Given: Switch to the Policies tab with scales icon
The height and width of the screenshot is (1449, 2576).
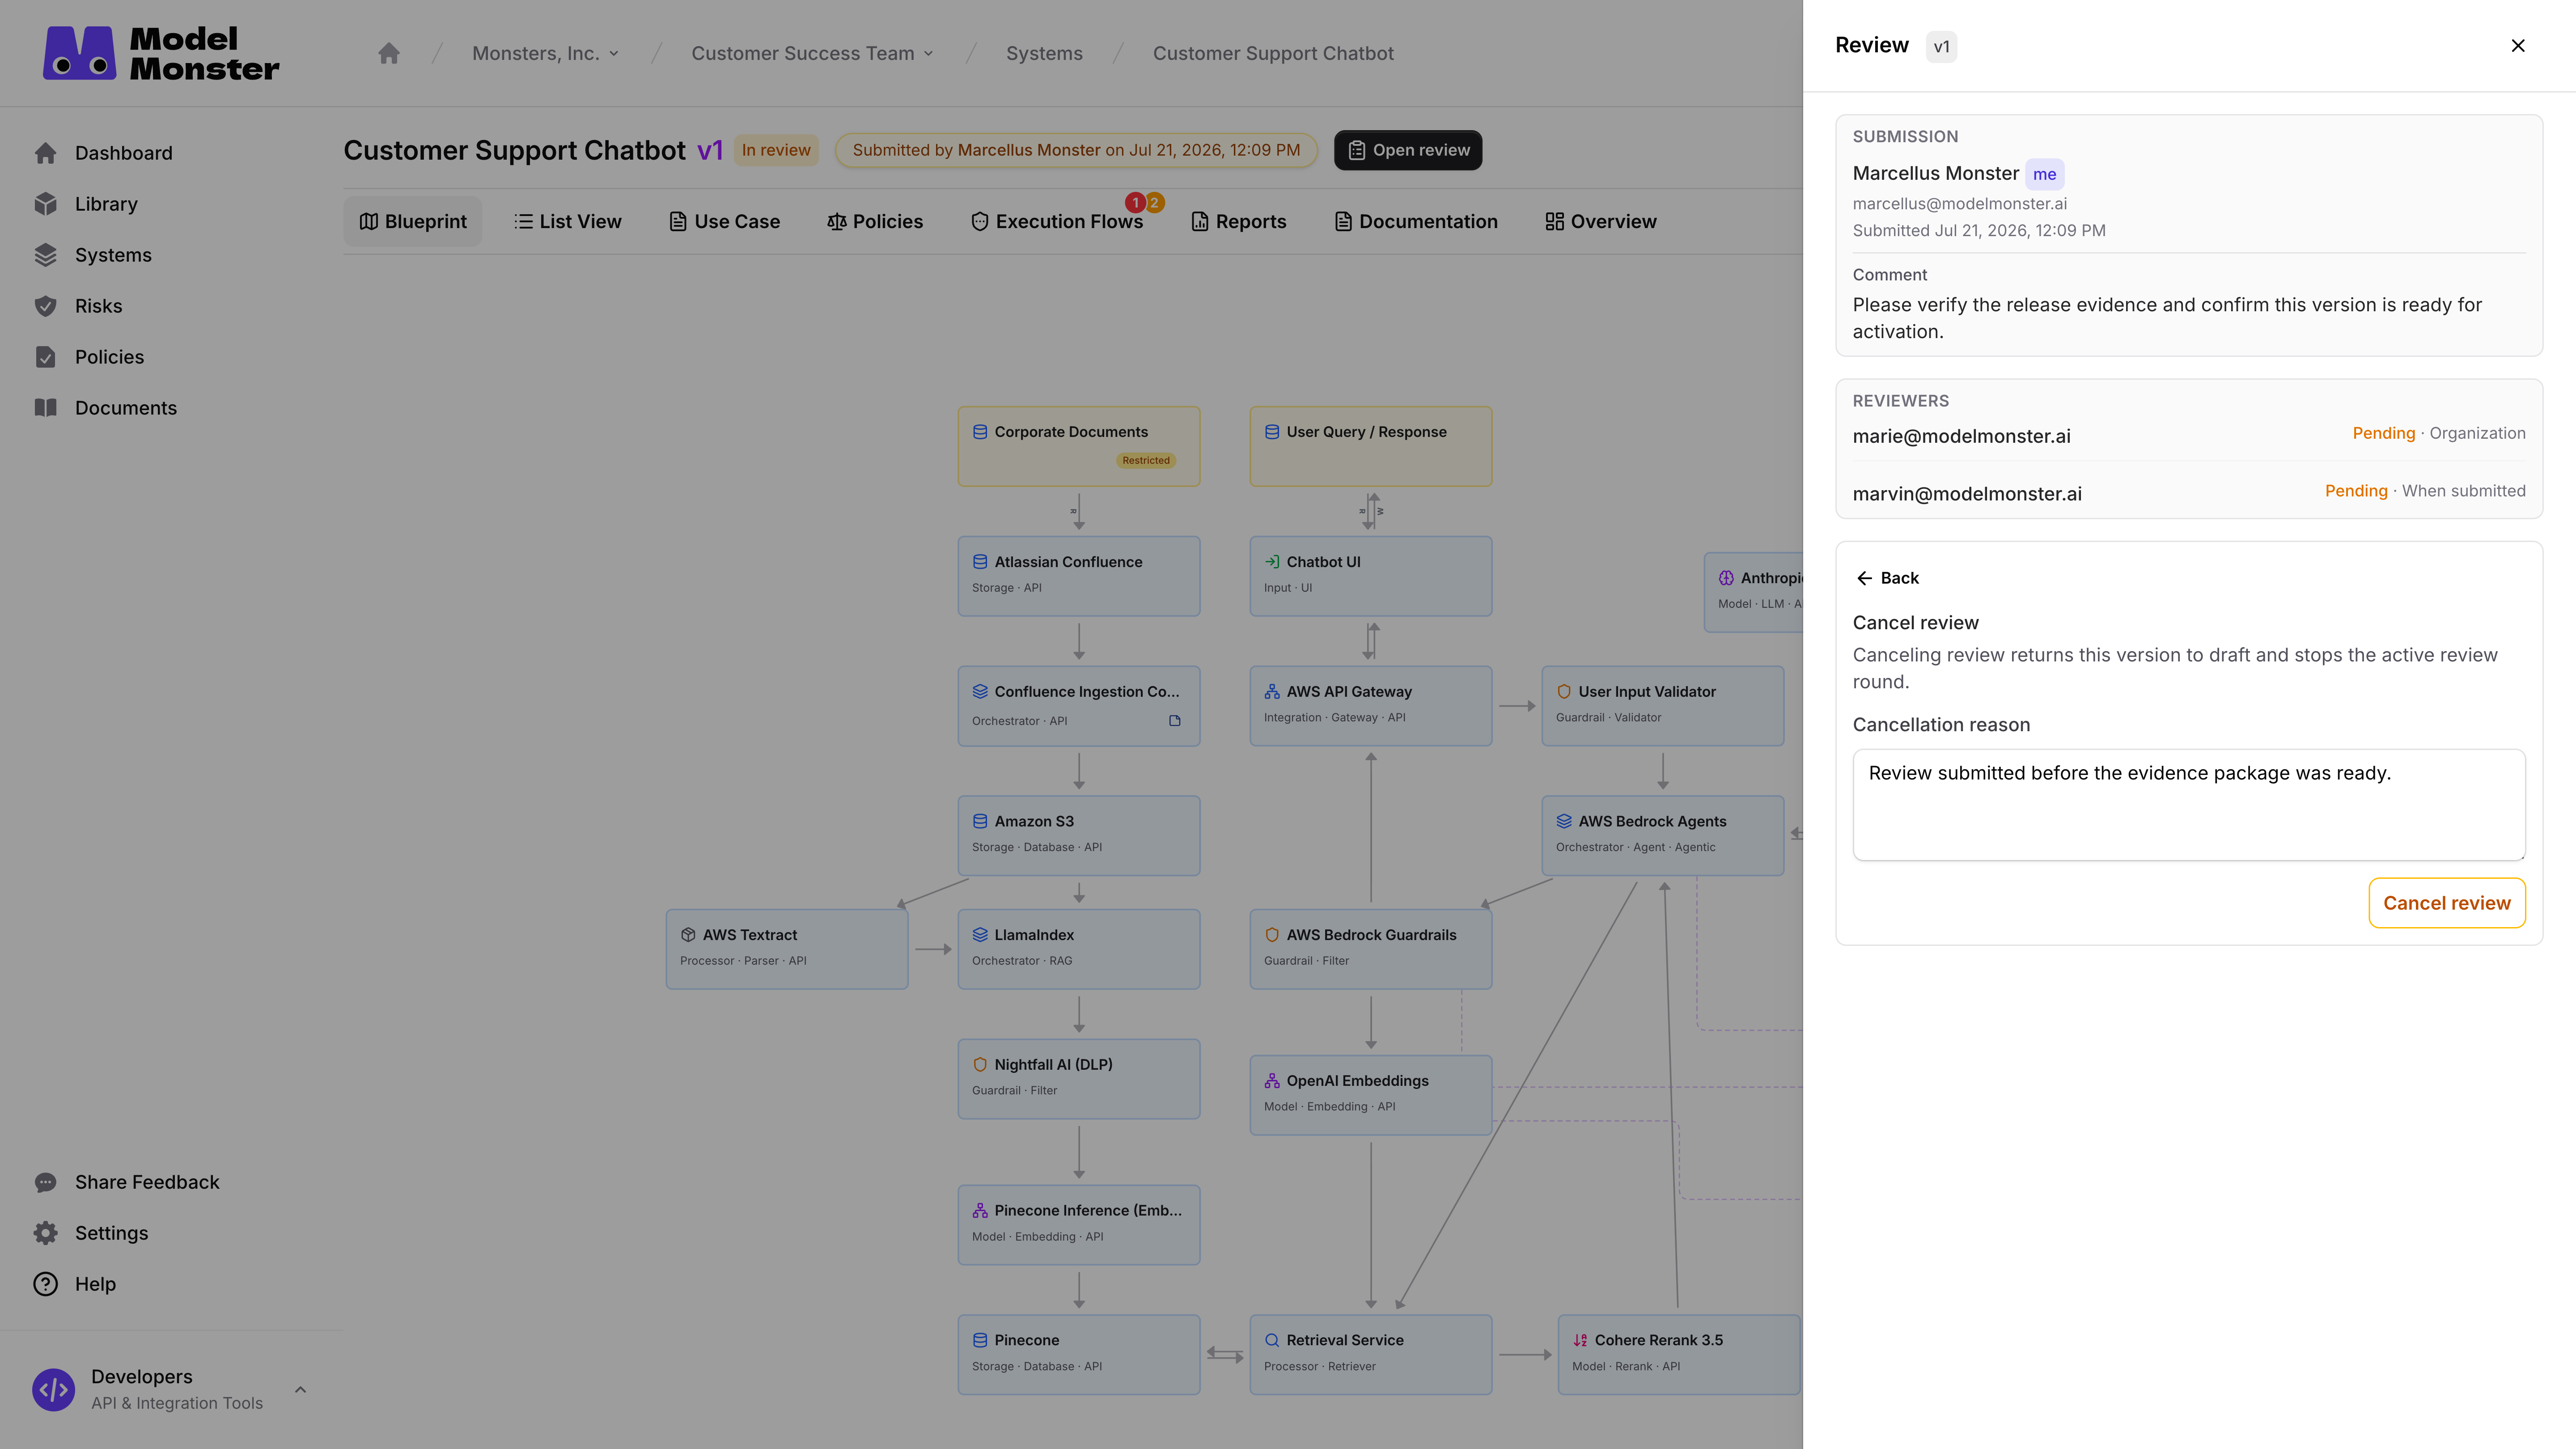Looking at the screenshot, I should (875, 221).
